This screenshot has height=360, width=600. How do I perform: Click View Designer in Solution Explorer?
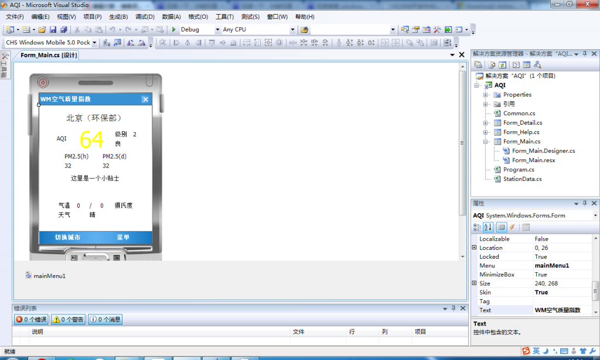tap(527, 65)
